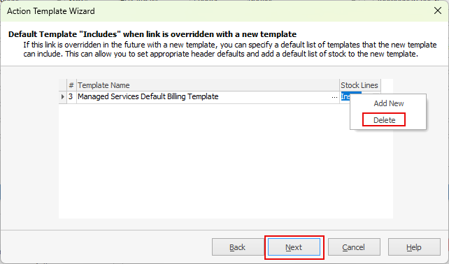Click the # column header
The width and height of the screenshot is (449, 264).
click(x=71, y=85)
